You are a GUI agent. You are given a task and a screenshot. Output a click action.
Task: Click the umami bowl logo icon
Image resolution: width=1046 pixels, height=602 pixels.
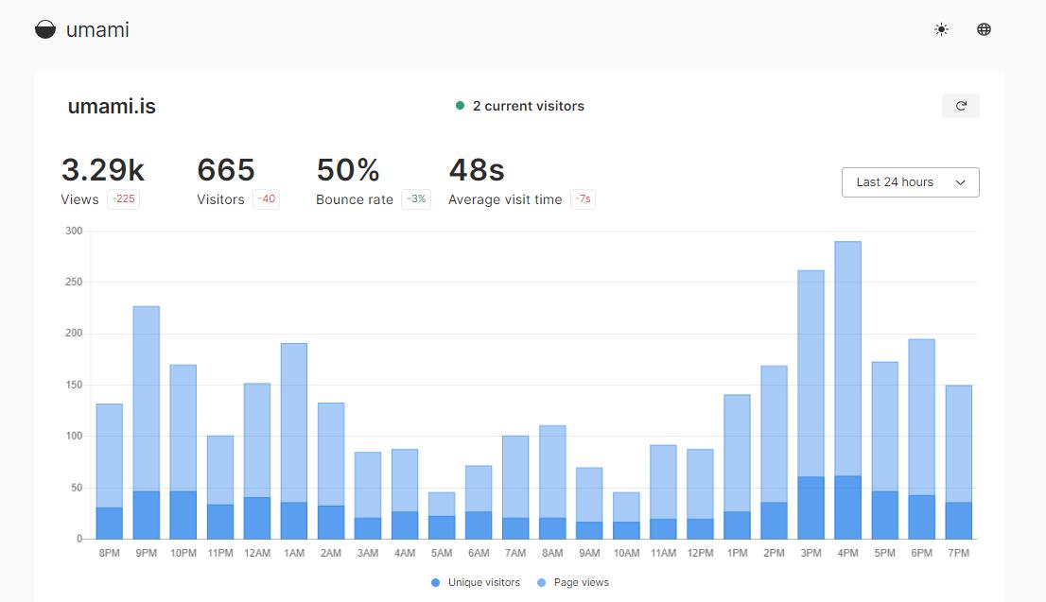tap(45, 30)
